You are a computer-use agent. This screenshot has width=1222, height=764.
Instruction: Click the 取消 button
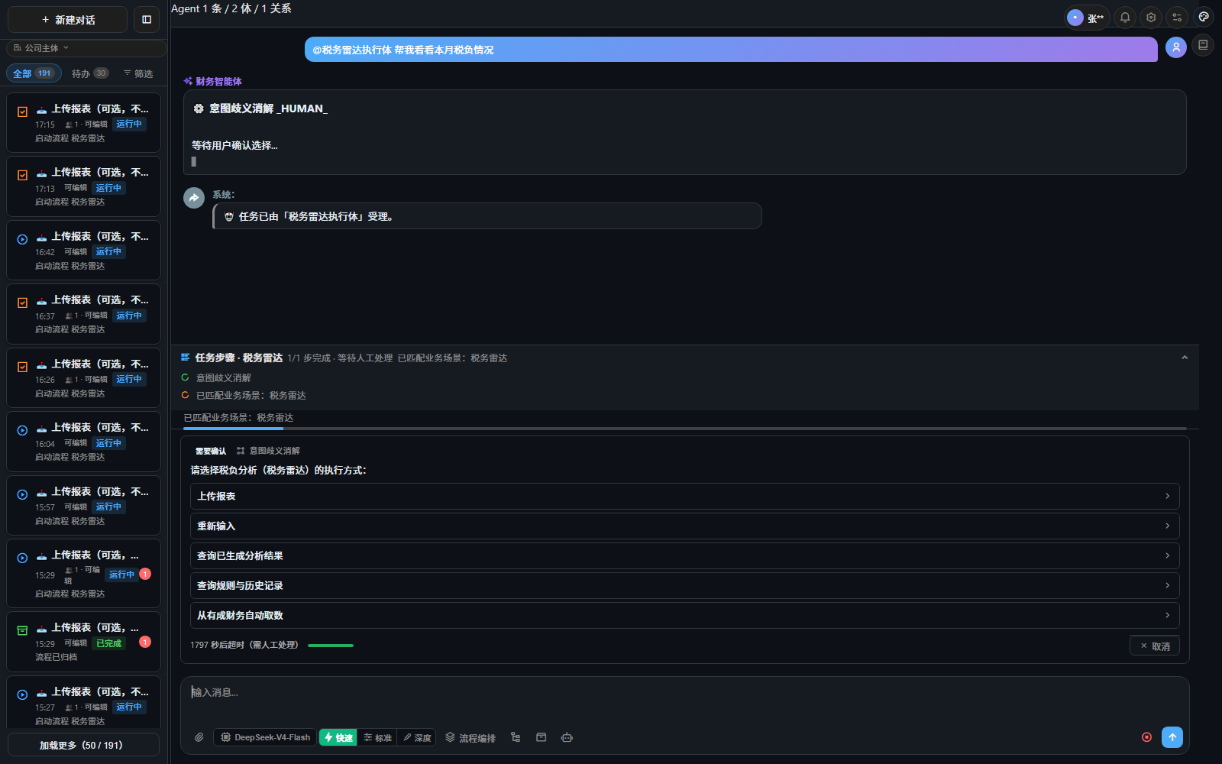(1155, 646)
